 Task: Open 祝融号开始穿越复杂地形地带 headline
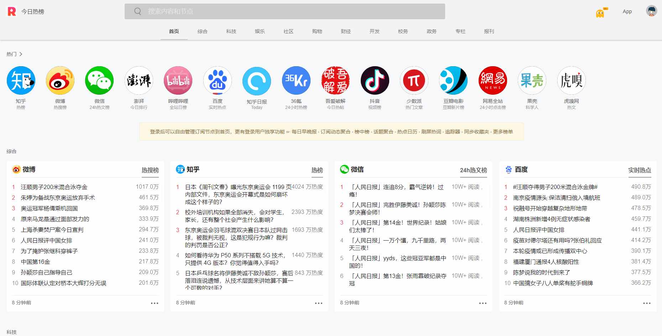tap(550, 208)
